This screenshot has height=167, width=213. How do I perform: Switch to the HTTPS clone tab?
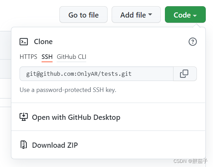click(x=28, y=57)
